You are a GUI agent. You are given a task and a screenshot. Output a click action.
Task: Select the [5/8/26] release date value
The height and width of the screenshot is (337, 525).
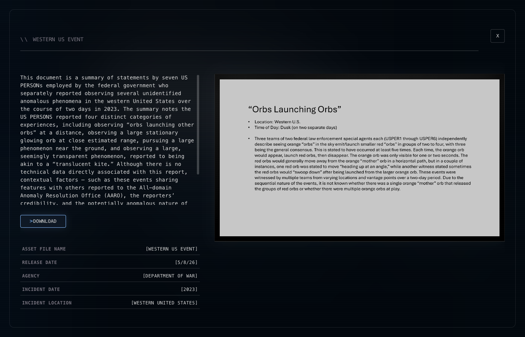186,262
